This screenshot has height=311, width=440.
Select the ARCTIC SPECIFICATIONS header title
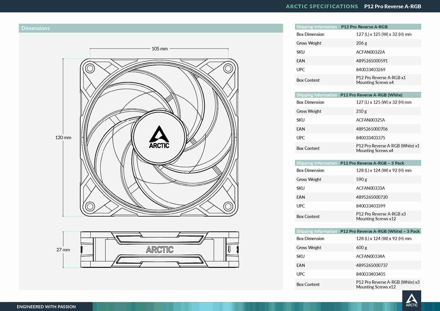click(322, 7)
